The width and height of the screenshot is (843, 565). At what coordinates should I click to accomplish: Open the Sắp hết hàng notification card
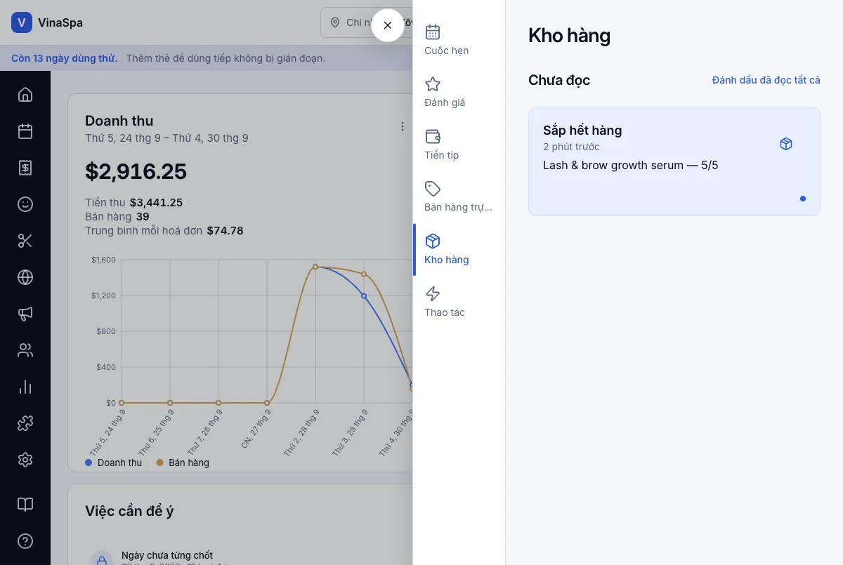[674, 161]
